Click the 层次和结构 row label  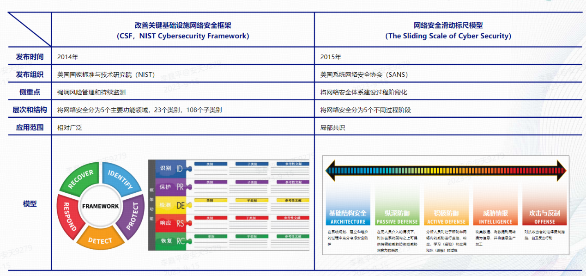[30, 110]
